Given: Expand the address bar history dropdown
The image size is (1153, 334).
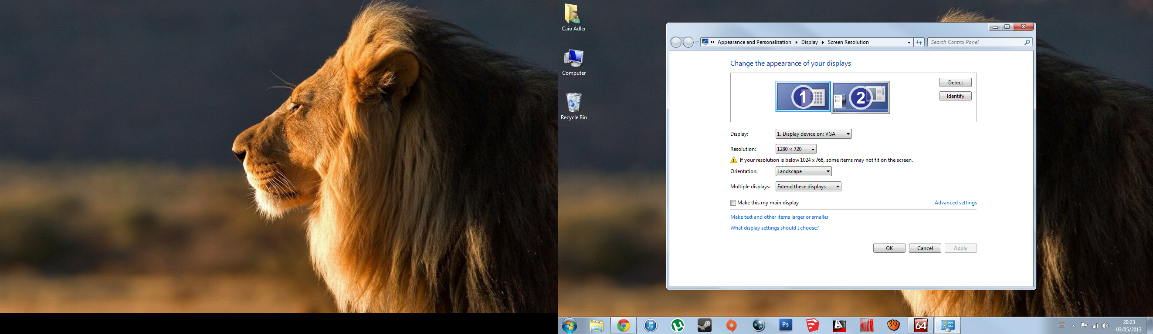Looking at the screenshot, I should coord(909,43).
